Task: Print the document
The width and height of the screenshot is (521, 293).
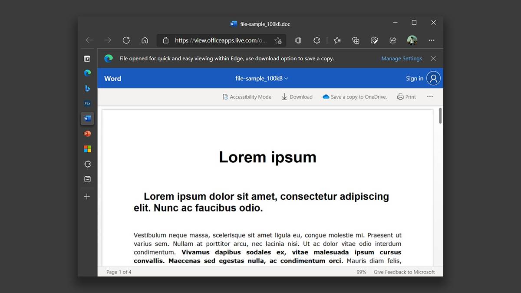Action: [x=406, y=97]
